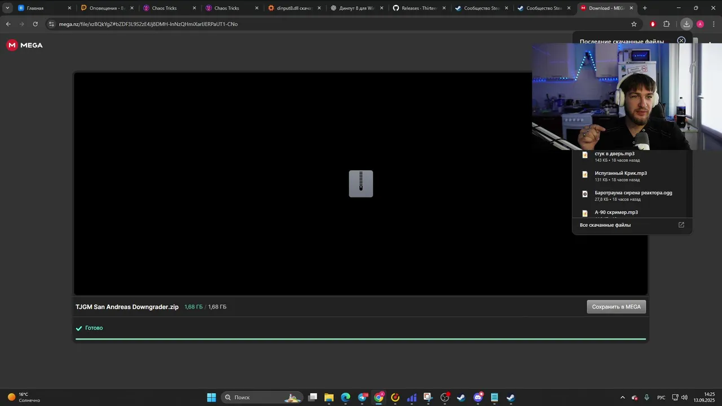Image resolution: width=722 pixels, height=406 pixels.
Task: Click the address bar URL
Action: tap(148, 24)
